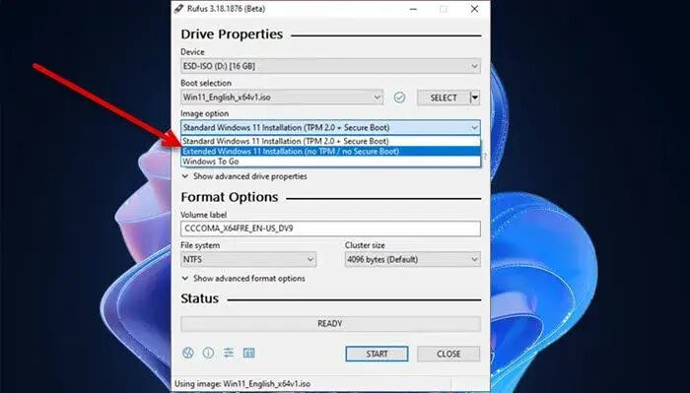This screenshot has height=393, width=690.
Task: Click the CLOSE button
Action: [448, 354]
